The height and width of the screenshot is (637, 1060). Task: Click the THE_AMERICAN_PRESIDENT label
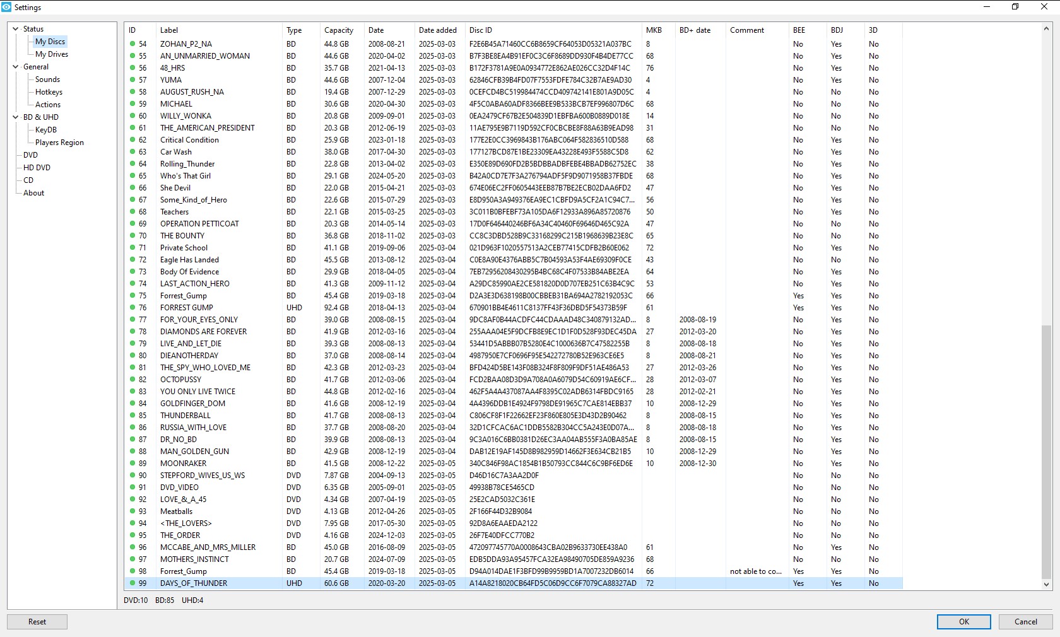tap(207, 128)
